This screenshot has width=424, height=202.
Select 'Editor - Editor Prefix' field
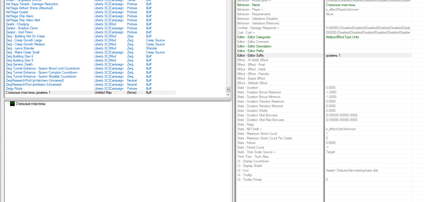[x=250, y=51]
